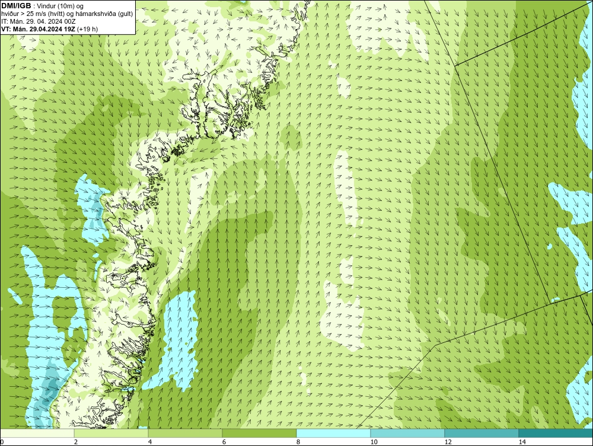Click the 10–12 m/s color scale segment
This screenshot has width=593, height=446.
click(x=408, y=433)
